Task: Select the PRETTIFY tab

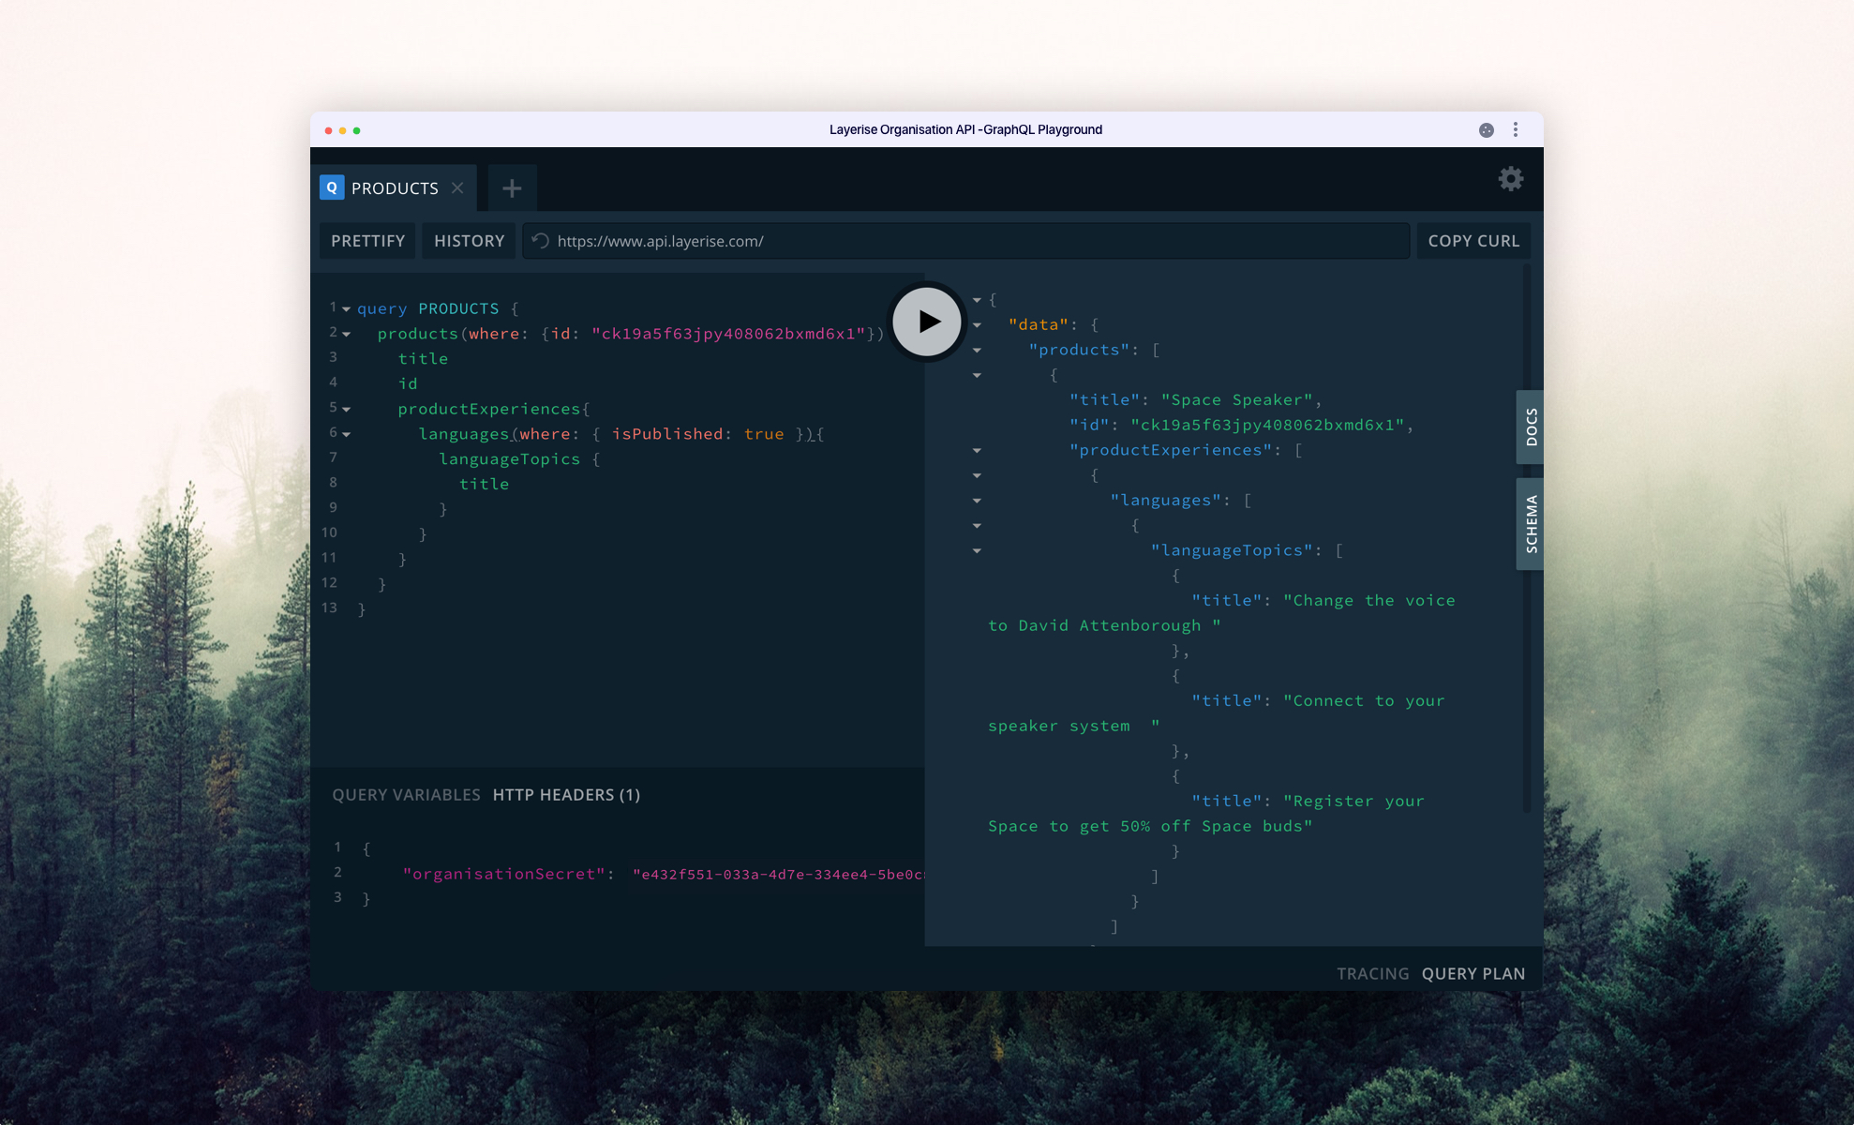Action: pyautogui.click(x=366, y=240)
